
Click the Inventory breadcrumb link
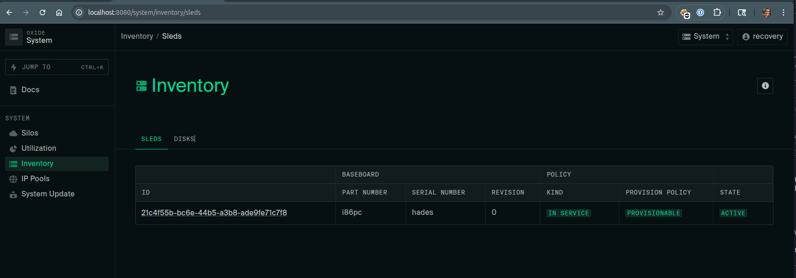(x=137, y=36)
